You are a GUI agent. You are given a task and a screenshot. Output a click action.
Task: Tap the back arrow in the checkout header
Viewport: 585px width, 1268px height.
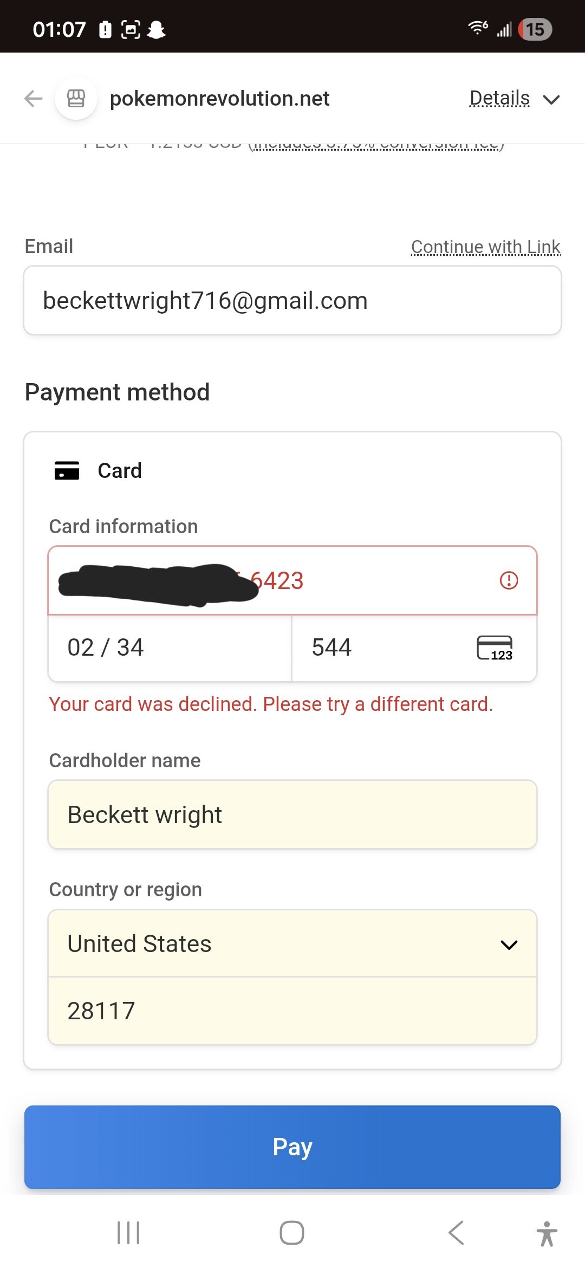(34, 99)
